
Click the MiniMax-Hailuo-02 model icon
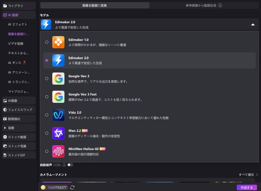coord(58,152)
